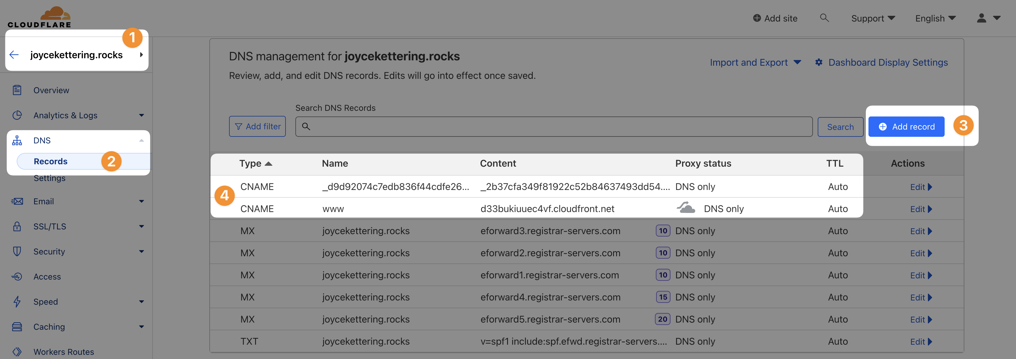
Task: Click the back arrow beside joycekettering.rocks
Action: (14, 55)
